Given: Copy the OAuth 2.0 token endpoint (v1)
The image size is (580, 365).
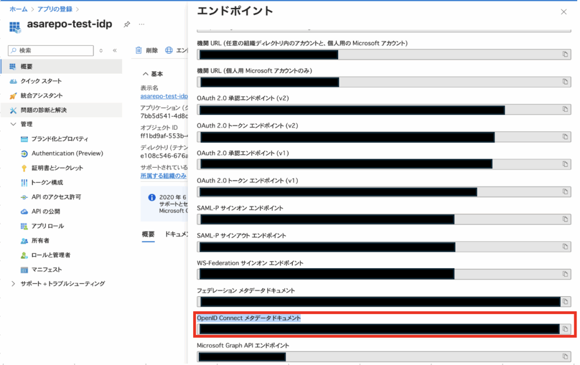Looking at the screenshot, I should pyautogui.click(x=565, y=192).
